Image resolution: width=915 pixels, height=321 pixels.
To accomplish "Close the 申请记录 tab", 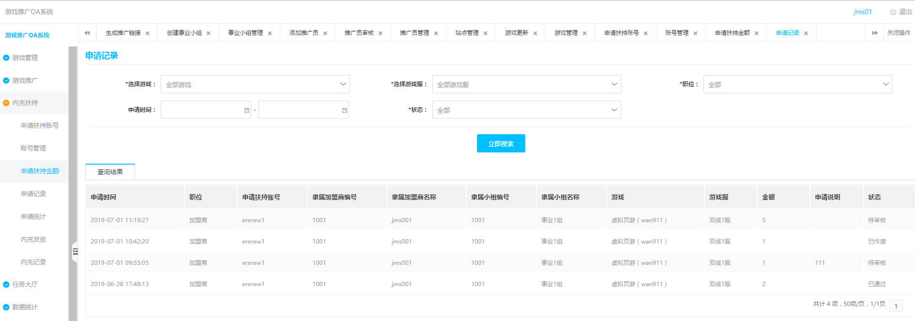I will [806, 33].
